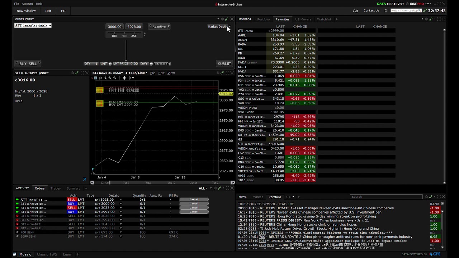459x258 pixels.
Task: Click Contact Us link
Action: click(371, 11)
